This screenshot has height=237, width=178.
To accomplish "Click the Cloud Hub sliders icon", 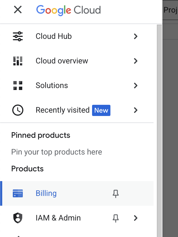I will coord(18,36).
